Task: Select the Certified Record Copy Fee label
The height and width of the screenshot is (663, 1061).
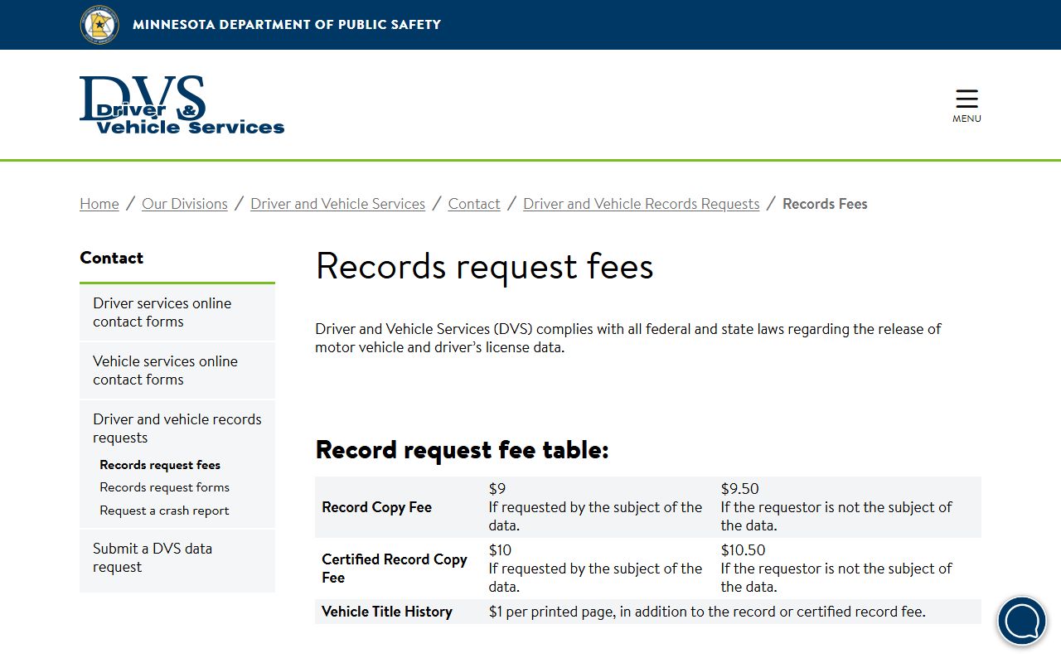Action: click(x=395, y=569)
